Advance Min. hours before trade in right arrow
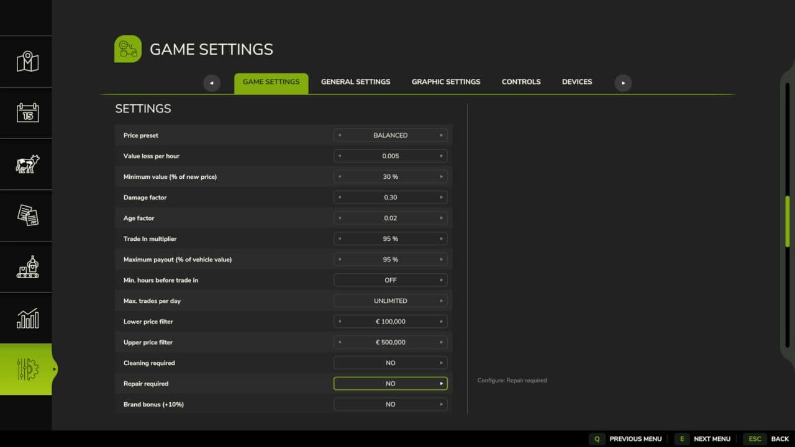The image size is (795, 447). click(x=442, y=280)
